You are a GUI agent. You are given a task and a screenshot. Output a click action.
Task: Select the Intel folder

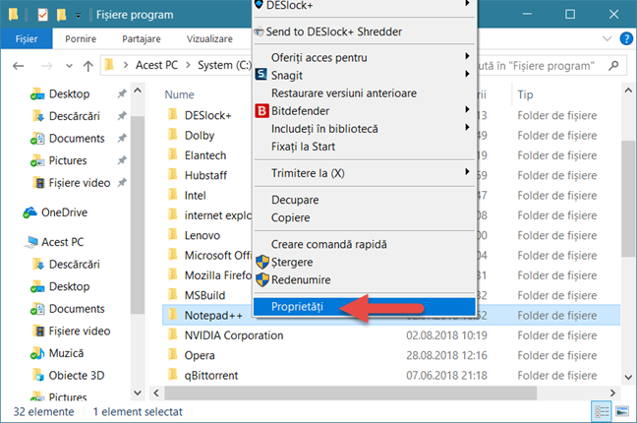[195, 196]
